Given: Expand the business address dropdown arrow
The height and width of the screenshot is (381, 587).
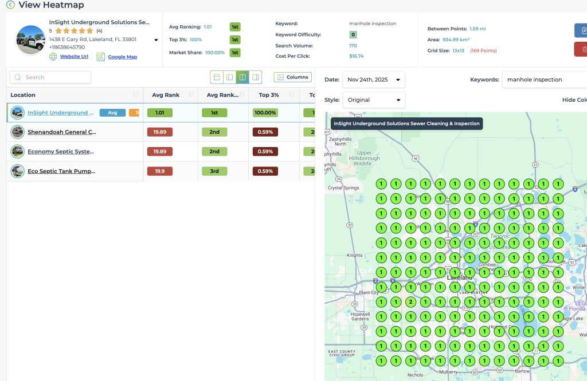Looking at the screenshot, I should tap(156, 40).
